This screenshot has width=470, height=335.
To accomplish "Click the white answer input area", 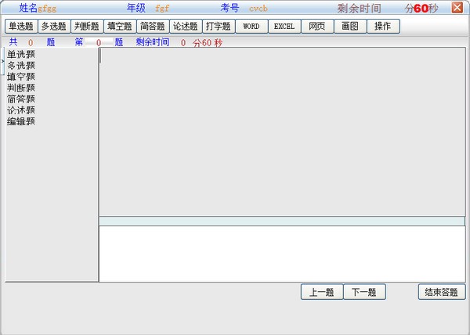I will (282, 254).
